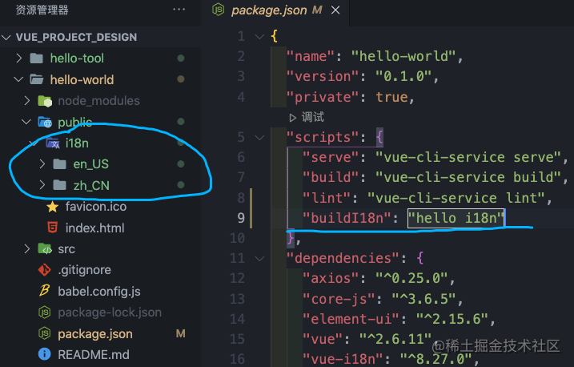Click the HTML5 icon beside index.html

[x=53, y=228]
